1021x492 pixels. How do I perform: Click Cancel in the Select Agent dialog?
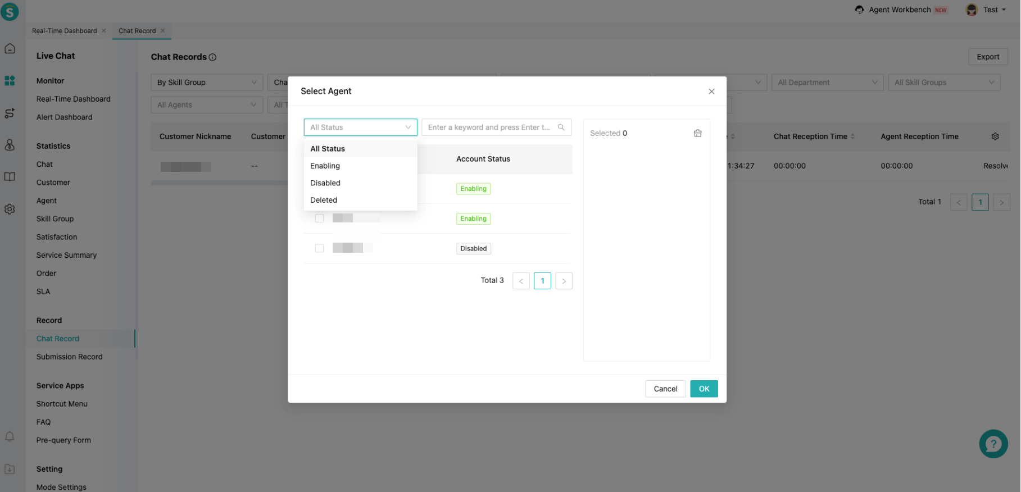tap(665, 389)
